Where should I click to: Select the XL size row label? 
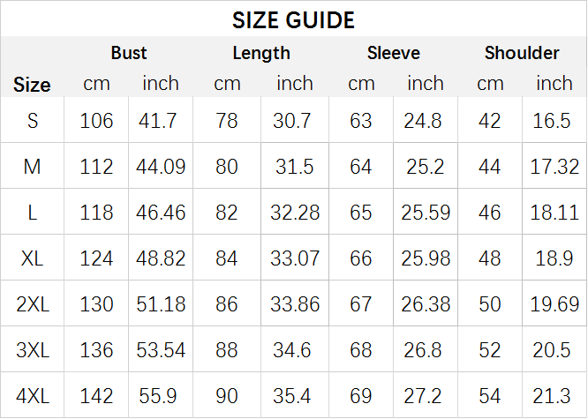click(x=32, y=258)
